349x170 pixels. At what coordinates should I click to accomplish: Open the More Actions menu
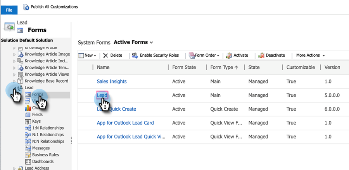click(x=310, y=56)
